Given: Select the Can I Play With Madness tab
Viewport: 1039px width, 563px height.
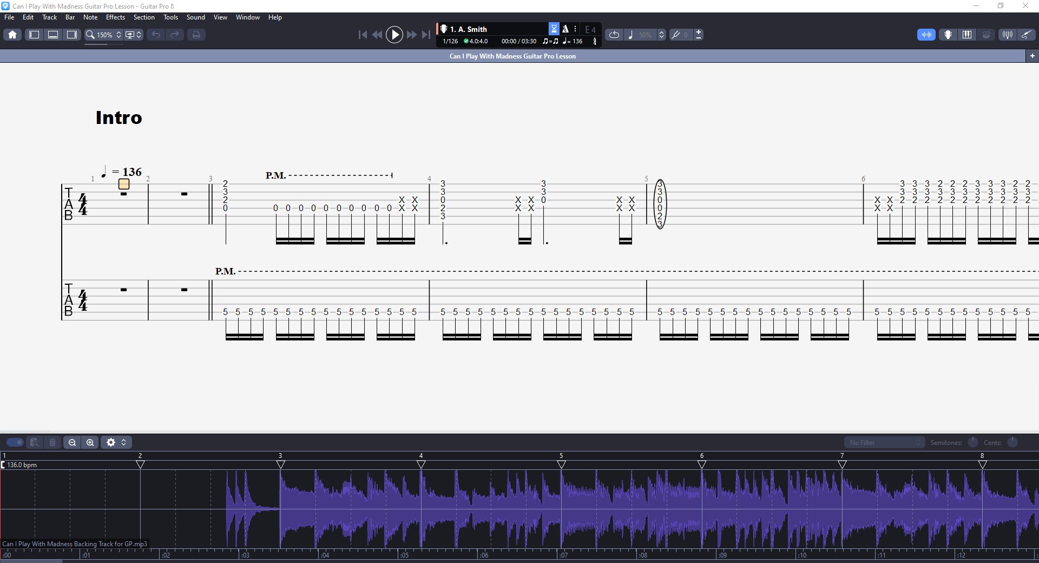Looking at the screenshot, I should [512, 56].
